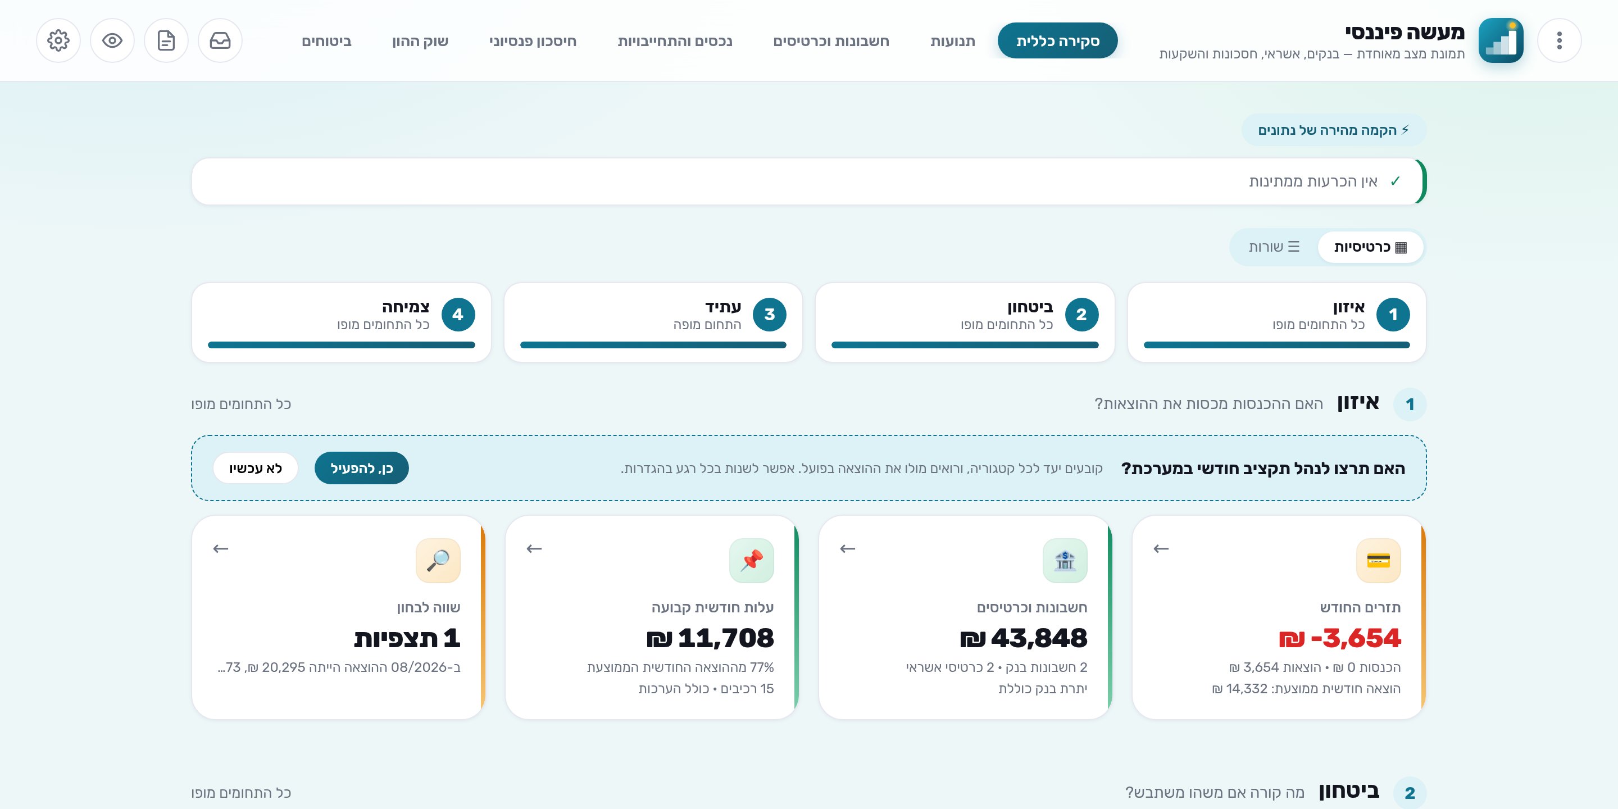
Task: Click the לא עכשיו button
Action: (x=256, y=468)
